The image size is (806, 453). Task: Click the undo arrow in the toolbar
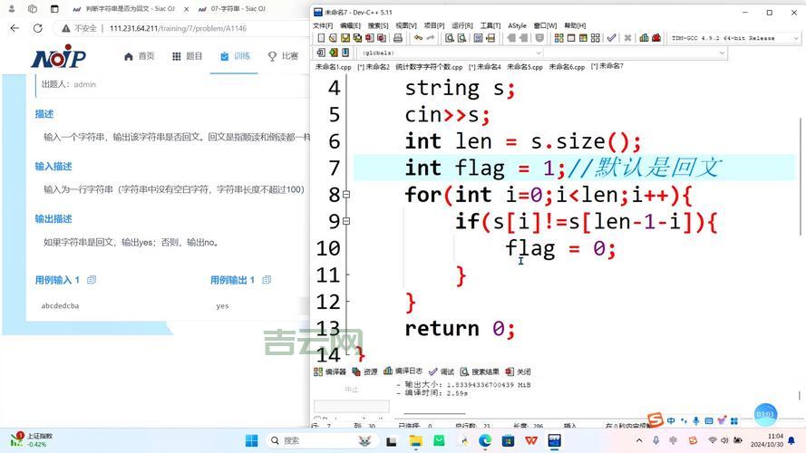(x=417, y=38)
